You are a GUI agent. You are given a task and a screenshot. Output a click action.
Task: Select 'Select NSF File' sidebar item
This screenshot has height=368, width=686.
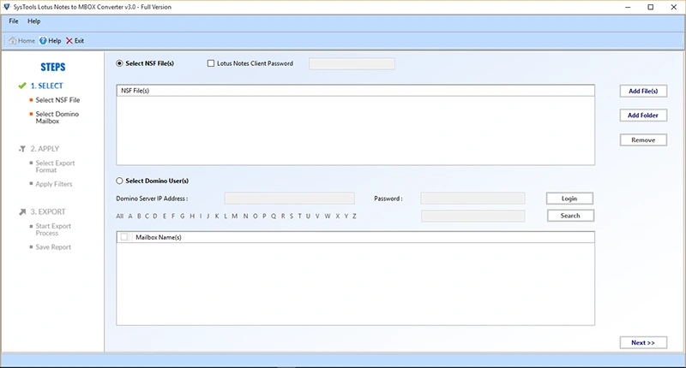tap(57, 100)
